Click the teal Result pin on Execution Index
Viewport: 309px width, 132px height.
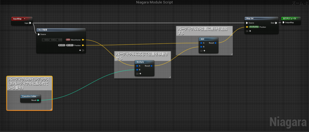click(38, 100)
